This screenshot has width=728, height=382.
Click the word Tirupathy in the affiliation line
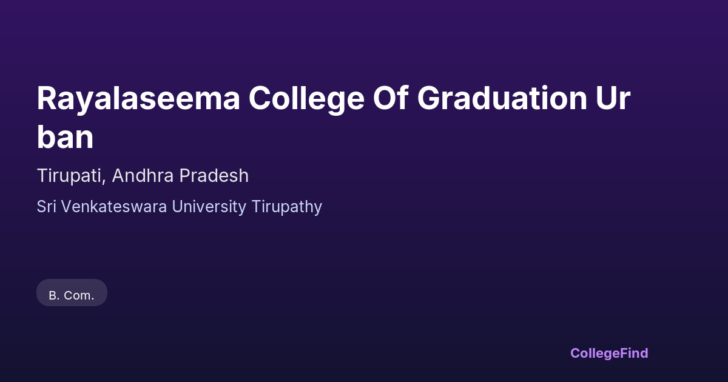286,207
